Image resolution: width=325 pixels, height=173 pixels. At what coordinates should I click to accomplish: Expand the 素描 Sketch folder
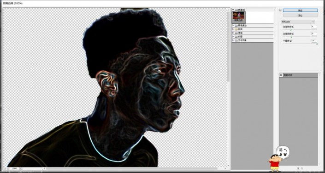click(233, 33)
